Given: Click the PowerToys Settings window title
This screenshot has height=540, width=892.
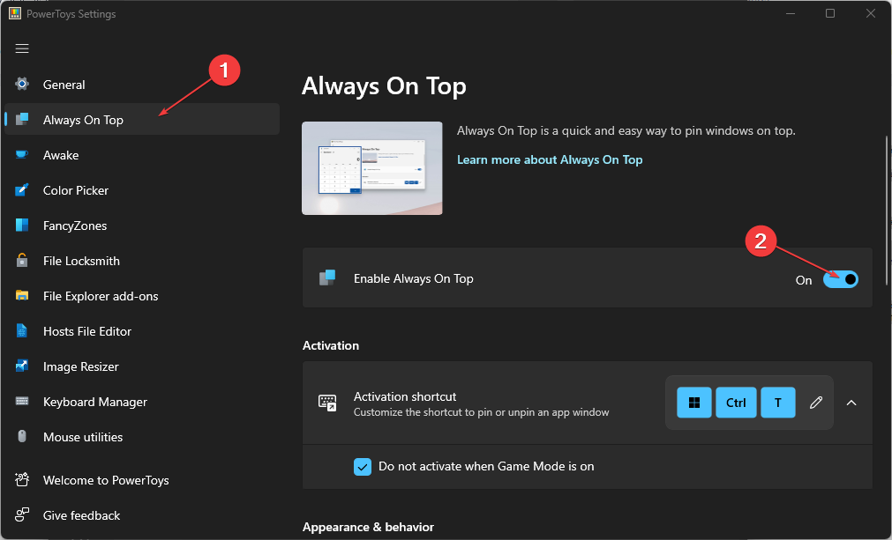Looking at the screenshot, I should [x=71, y=13].
